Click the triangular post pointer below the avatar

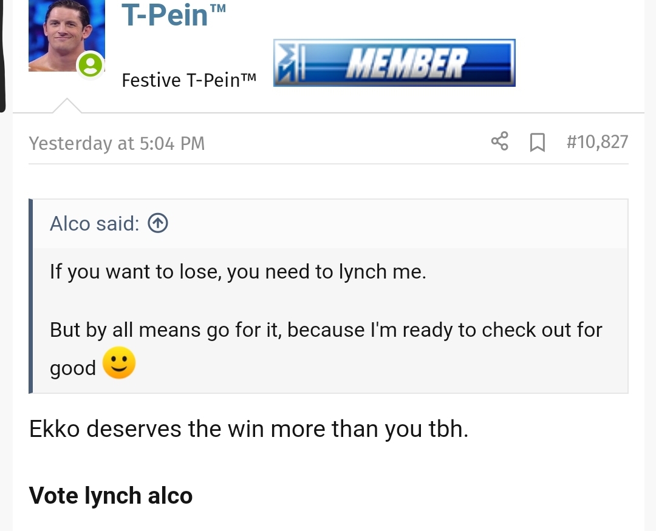pos(67,106)
